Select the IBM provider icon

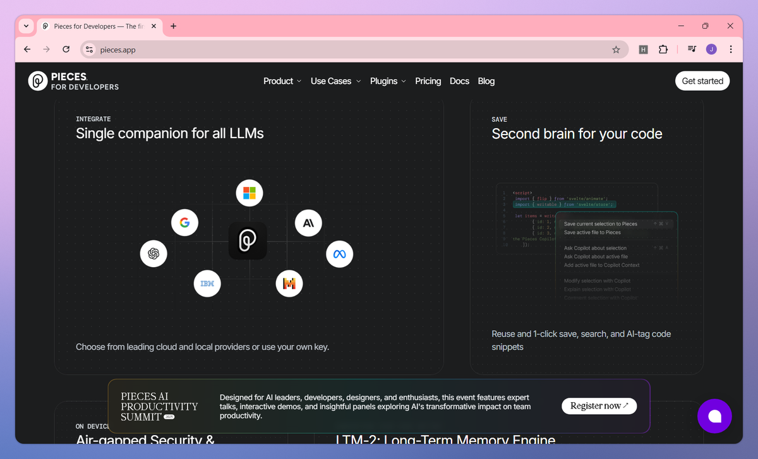point(207,283)
